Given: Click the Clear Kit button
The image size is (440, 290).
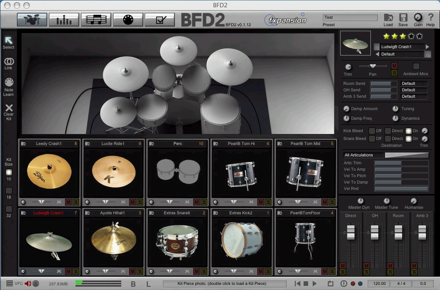Looking at the screenshot, I should click(x=9, y=112).
